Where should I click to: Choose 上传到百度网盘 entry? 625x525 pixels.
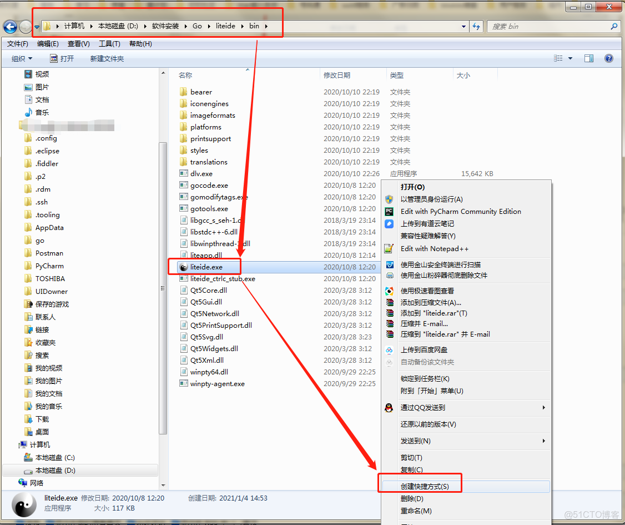click(424, 350)
